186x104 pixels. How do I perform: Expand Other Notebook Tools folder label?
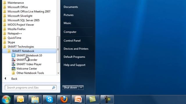(x=30, y=73)
